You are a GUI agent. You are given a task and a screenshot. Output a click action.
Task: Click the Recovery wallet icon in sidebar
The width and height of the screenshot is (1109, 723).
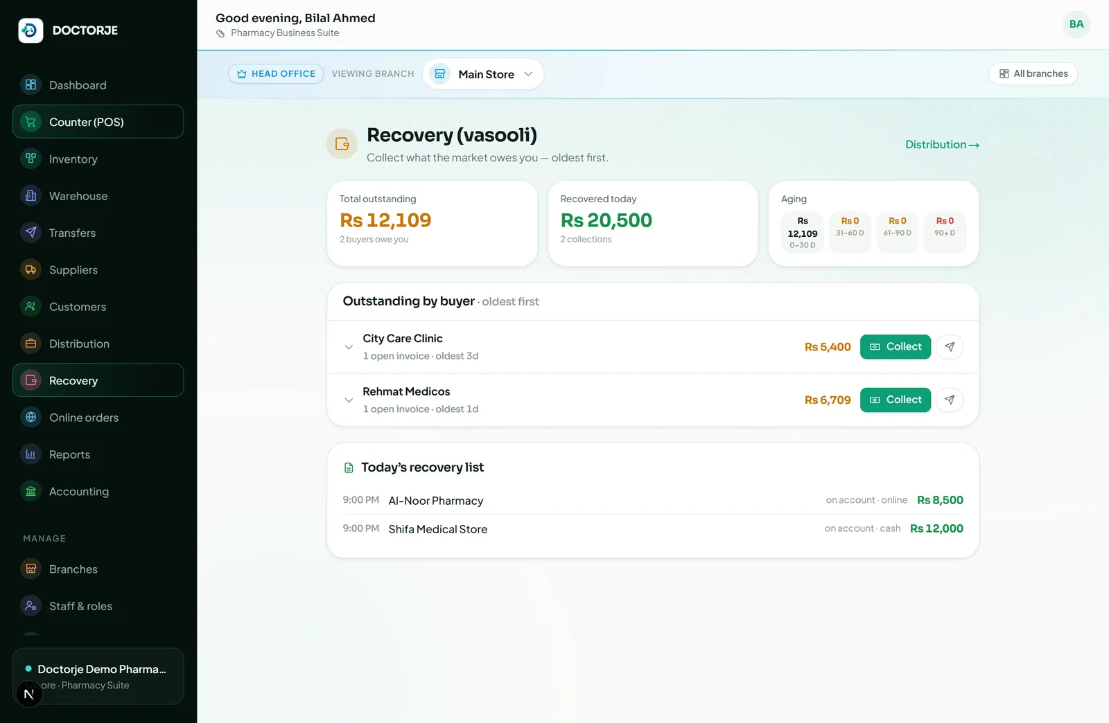tap(30, 380)
